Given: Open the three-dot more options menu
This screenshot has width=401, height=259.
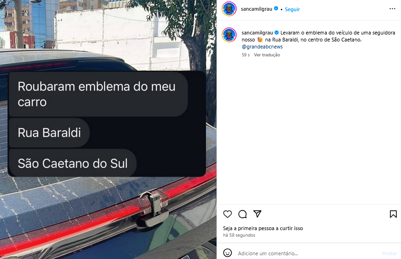Looking at the screenshot, I should tap(392, 9).
